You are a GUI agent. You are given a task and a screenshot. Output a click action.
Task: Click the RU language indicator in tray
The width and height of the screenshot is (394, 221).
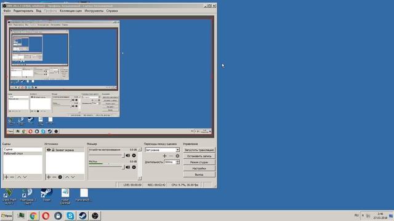pos(356,215)
